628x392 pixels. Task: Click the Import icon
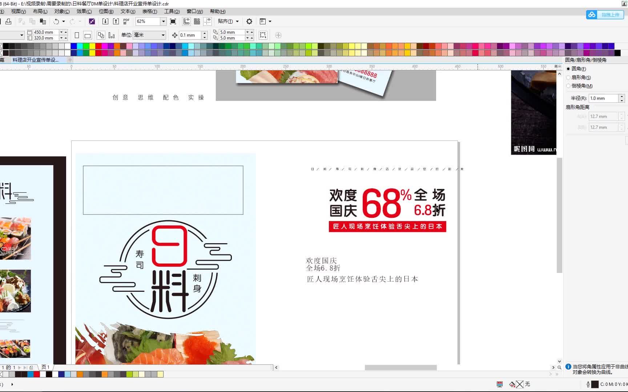click(105, 21)
